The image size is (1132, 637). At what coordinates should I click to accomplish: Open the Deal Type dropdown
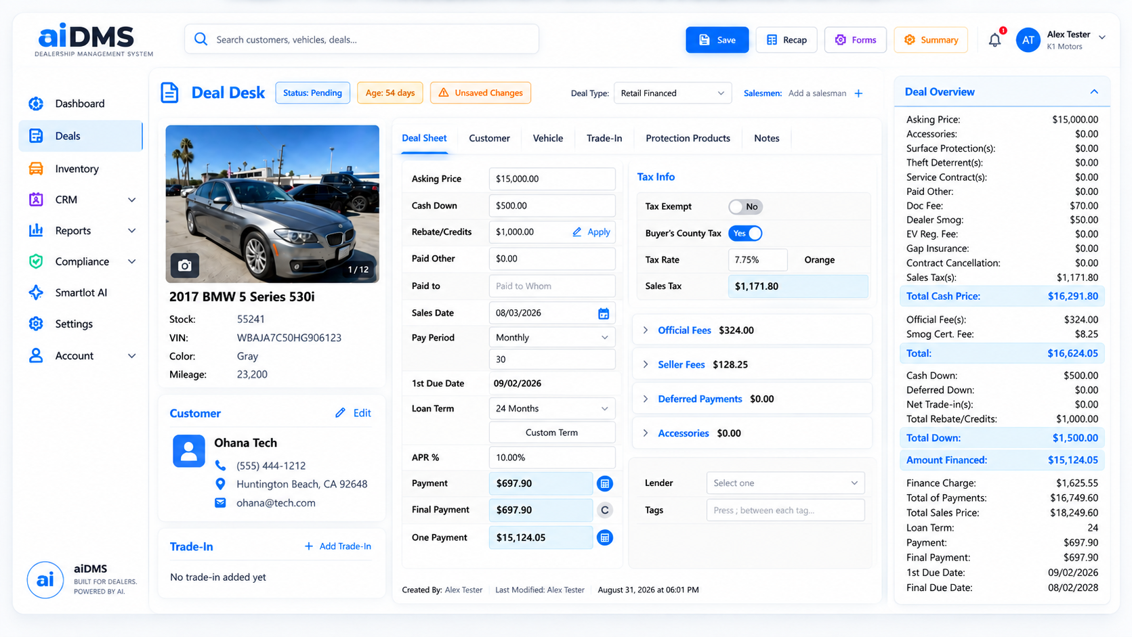coord(672,93)
